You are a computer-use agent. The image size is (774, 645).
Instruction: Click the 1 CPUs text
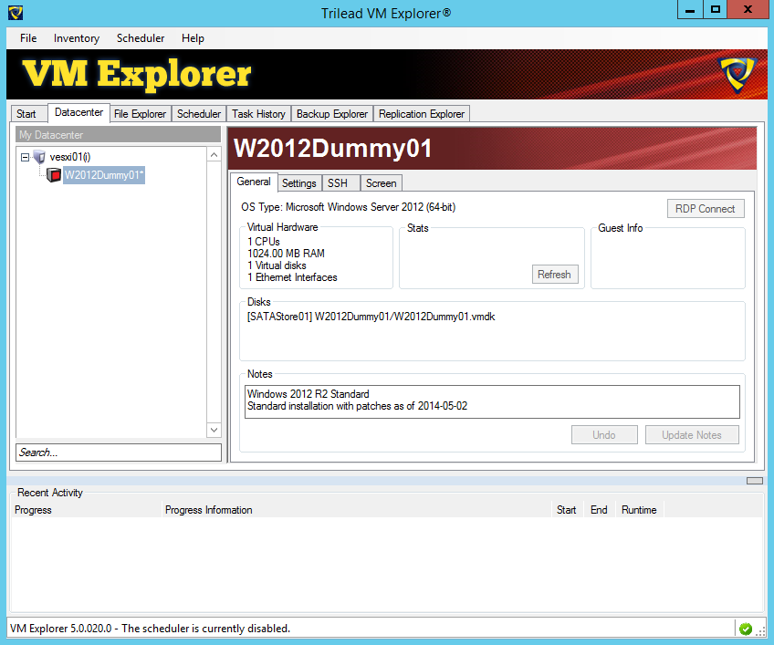click(264, 242)
